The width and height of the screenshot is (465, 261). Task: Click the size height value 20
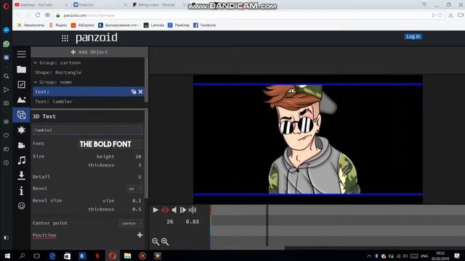coord(138,157)
